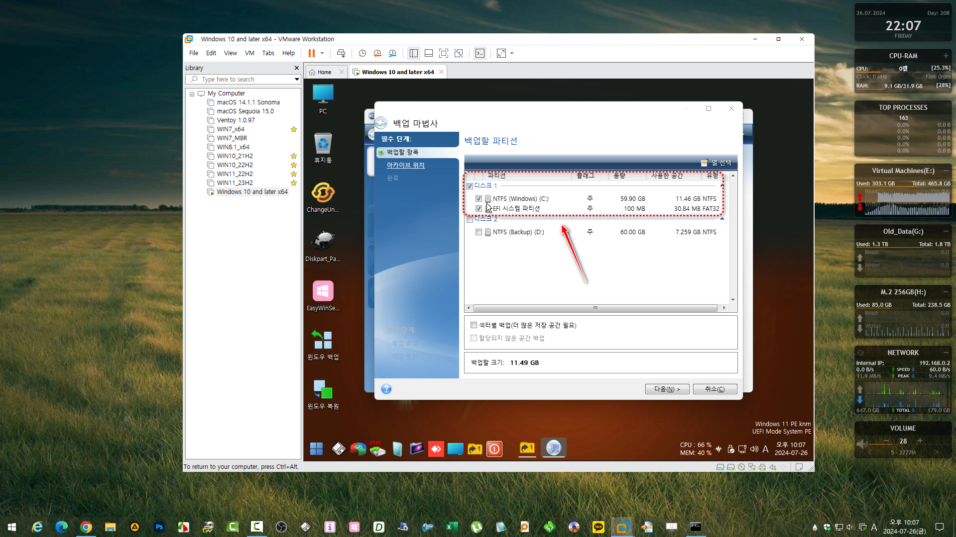Toggle the 디스크 1 disk checkbox
Image resolution: width=956 pixels, height=537 pixels.
470,186
